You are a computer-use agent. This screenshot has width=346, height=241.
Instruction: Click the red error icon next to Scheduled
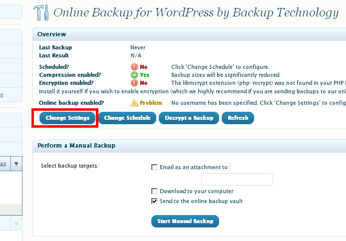point(134,67)
